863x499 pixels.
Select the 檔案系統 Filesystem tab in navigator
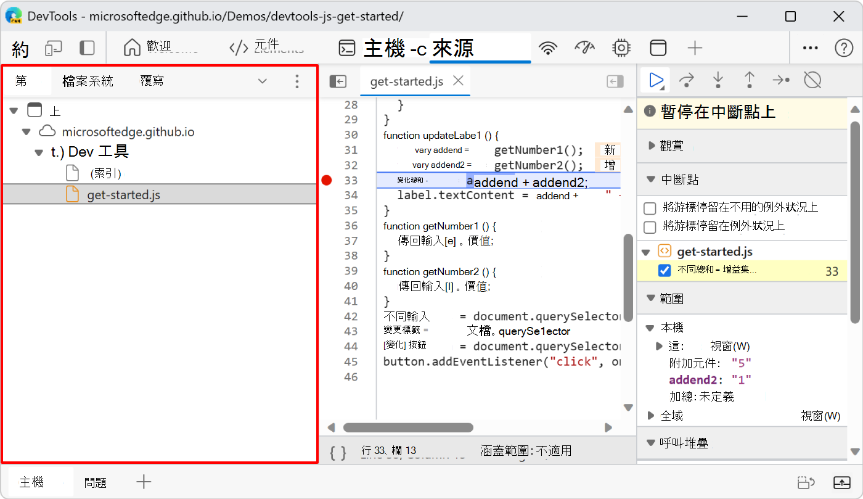(88, 81)
